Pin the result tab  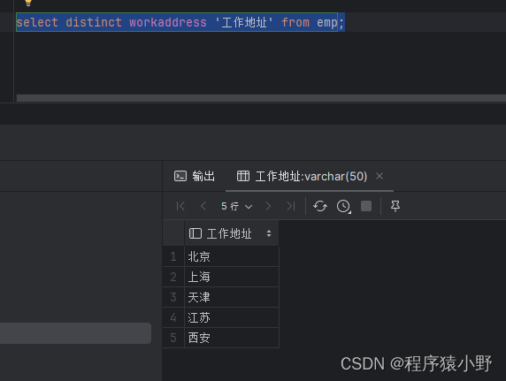(x=395, y=206)
